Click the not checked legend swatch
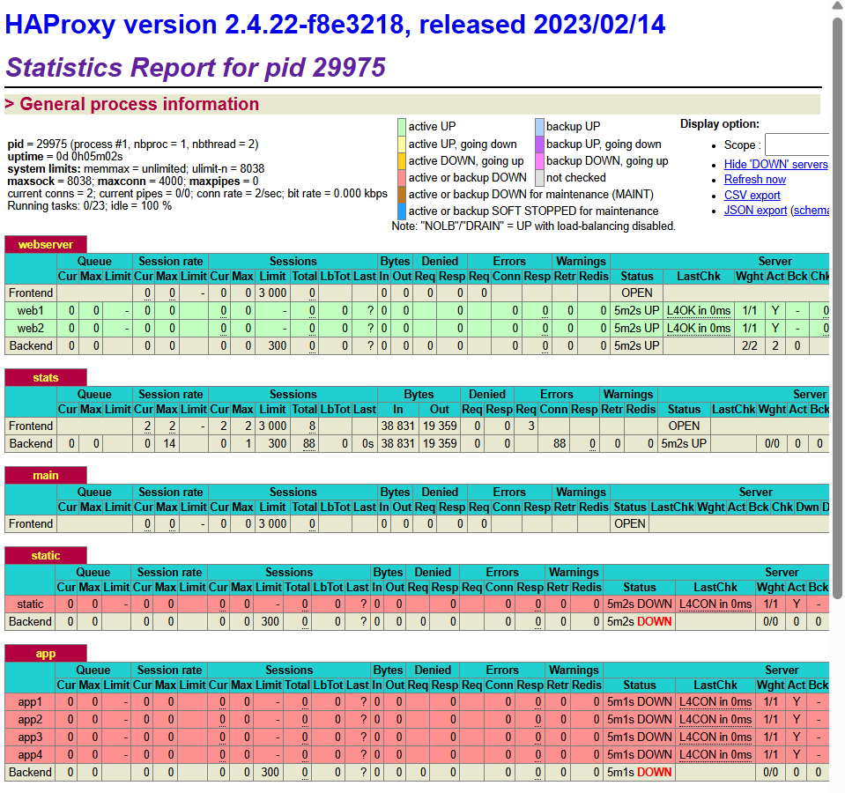 (x=539, y=178)
